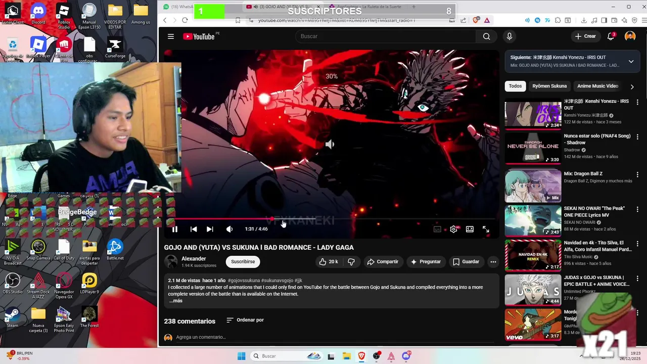Pause the video with the pause button
The image size is (647, 364).
click(175, 229)
